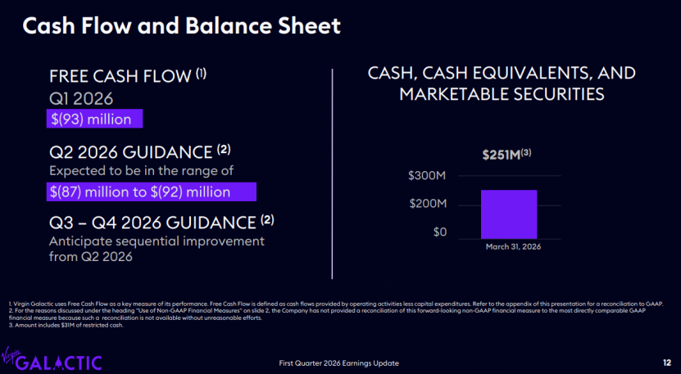Select the FREE CASH FLOW heading

click(x=128, y=76)
